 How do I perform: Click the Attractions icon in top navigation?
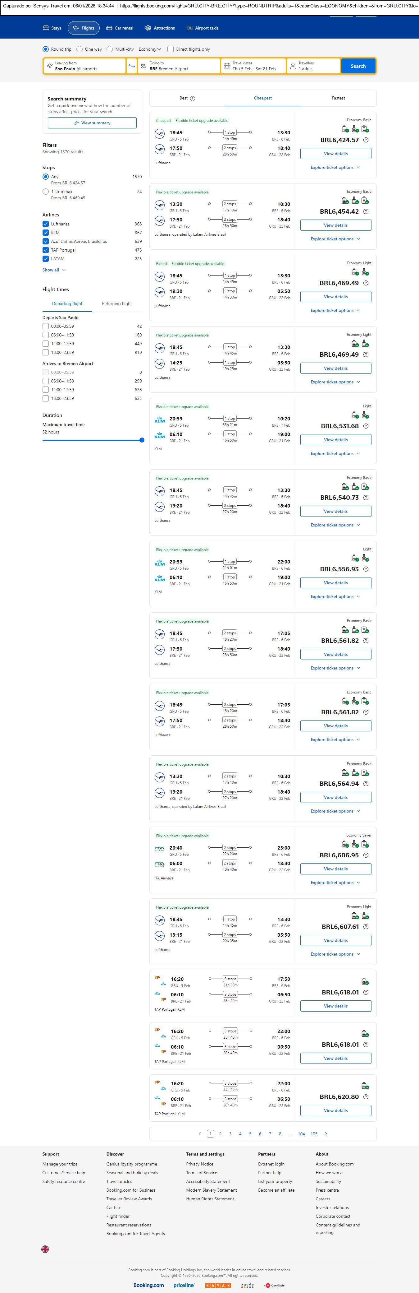coord(148,28)
